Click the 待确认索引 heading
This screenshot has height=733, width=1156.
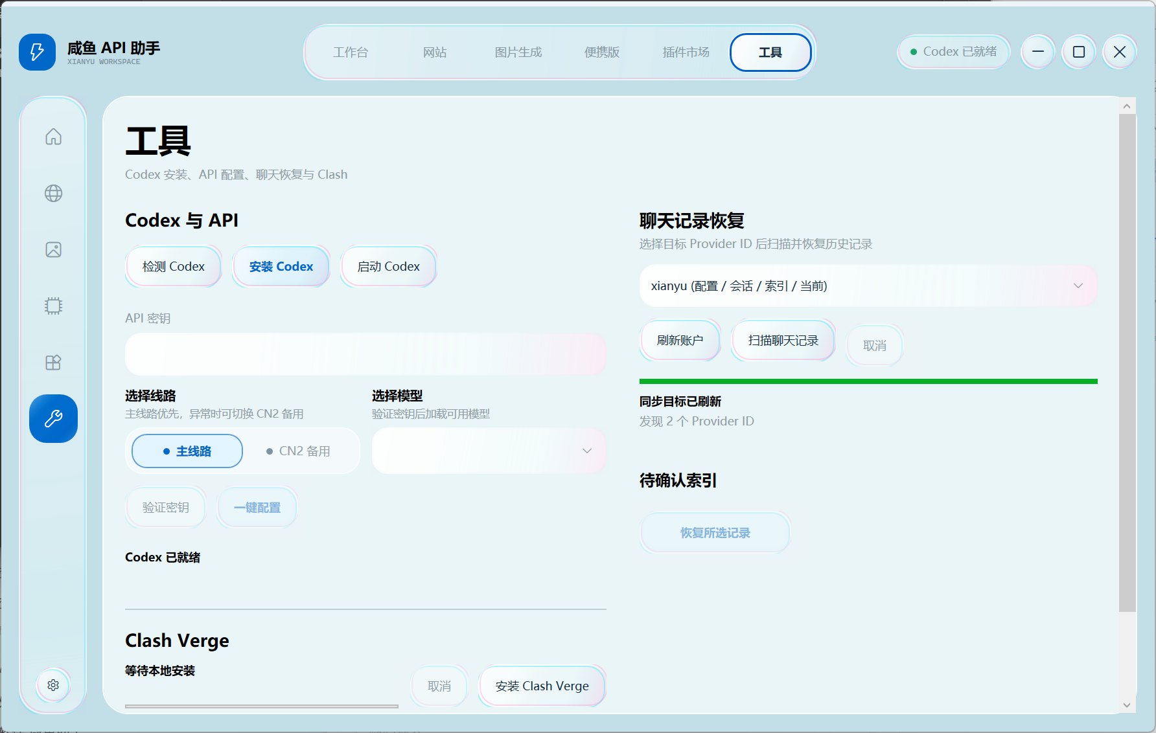(x=678, y=480)
